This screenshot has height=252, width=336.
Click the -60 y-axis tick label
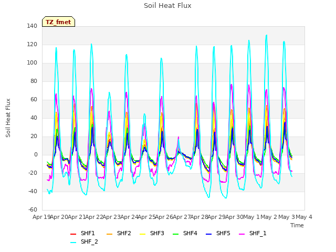(33, 210)
